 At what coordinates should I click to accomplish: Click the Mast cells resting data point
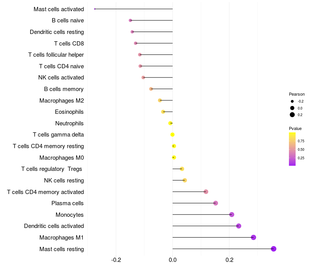coord(273,249)
